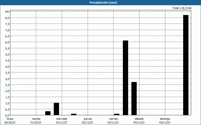This screenshot has width=201, height=125.
Task: Click the 1,5 y-axis value
Action: [7, 97]
